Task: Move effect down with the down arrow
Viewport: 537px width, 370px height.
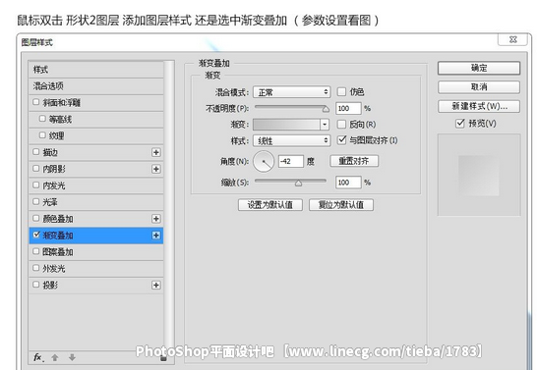Action: pos(72,357)
